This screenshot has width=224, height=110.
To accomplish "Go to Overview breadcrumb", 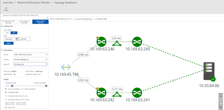I will [x=8, y=2].
